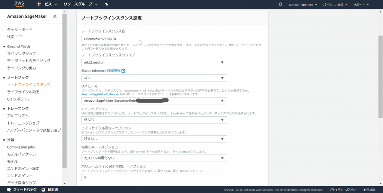
Task: Open バッチ変換ジョブ
Action: click(21, 183)
